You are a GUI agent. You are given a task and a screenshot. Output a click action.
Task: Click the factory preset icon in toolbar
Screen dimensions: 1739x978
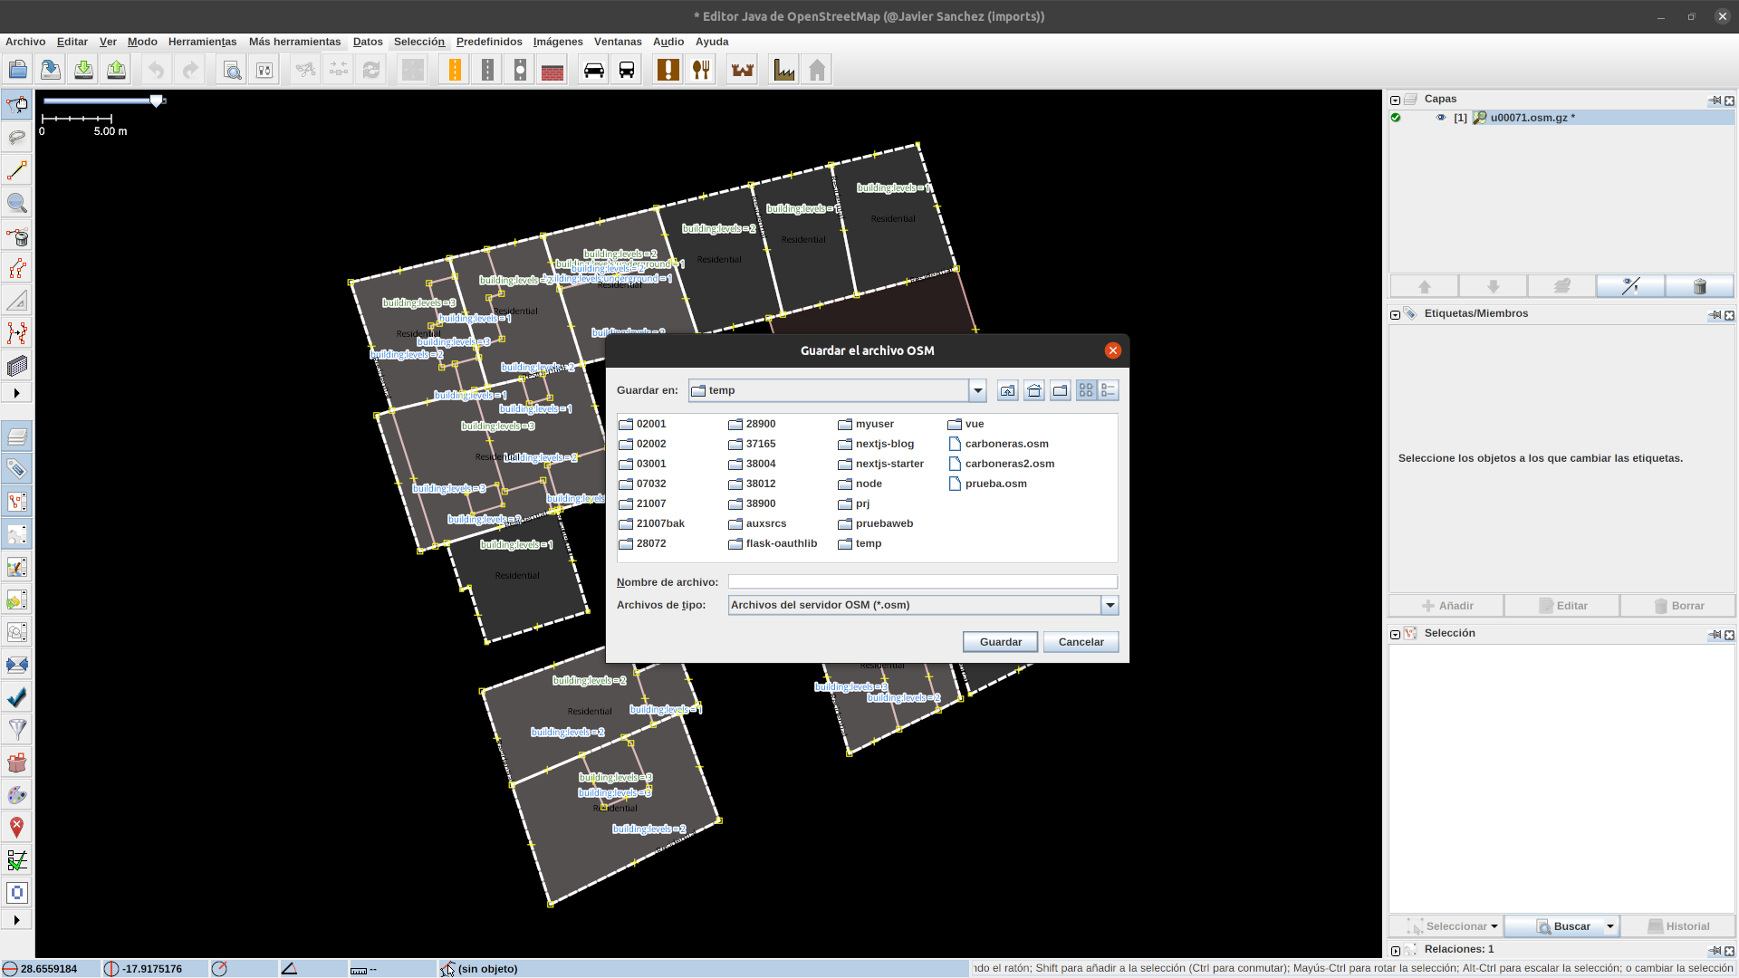[784, 70]
